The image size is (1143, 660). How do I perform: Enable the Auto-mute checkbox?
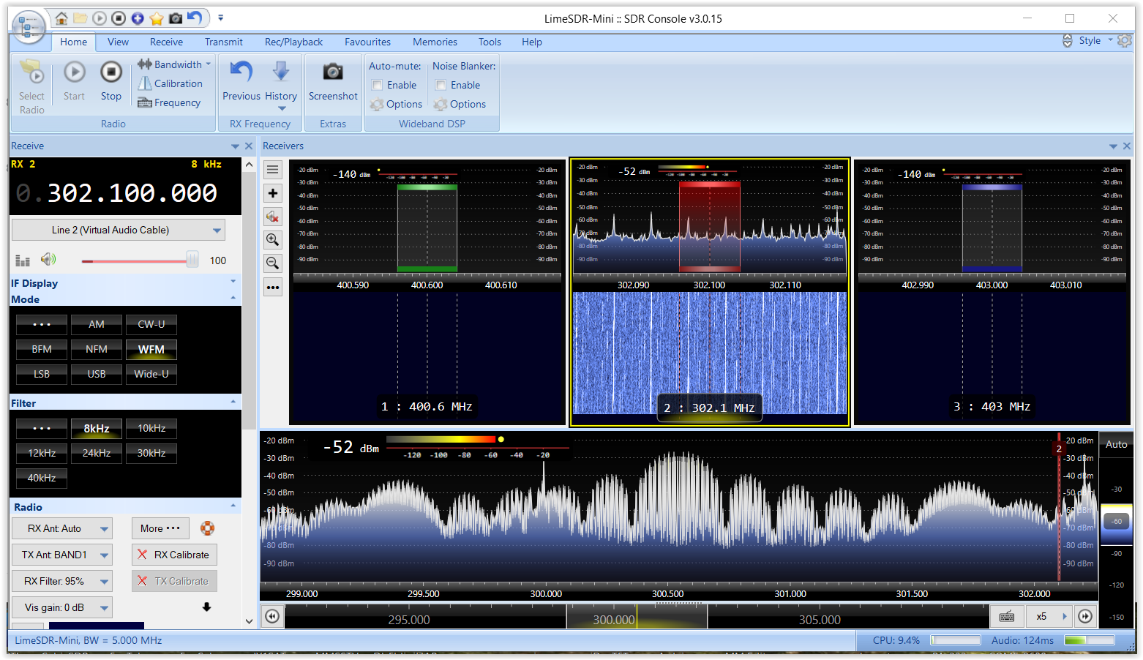[378, 85]
